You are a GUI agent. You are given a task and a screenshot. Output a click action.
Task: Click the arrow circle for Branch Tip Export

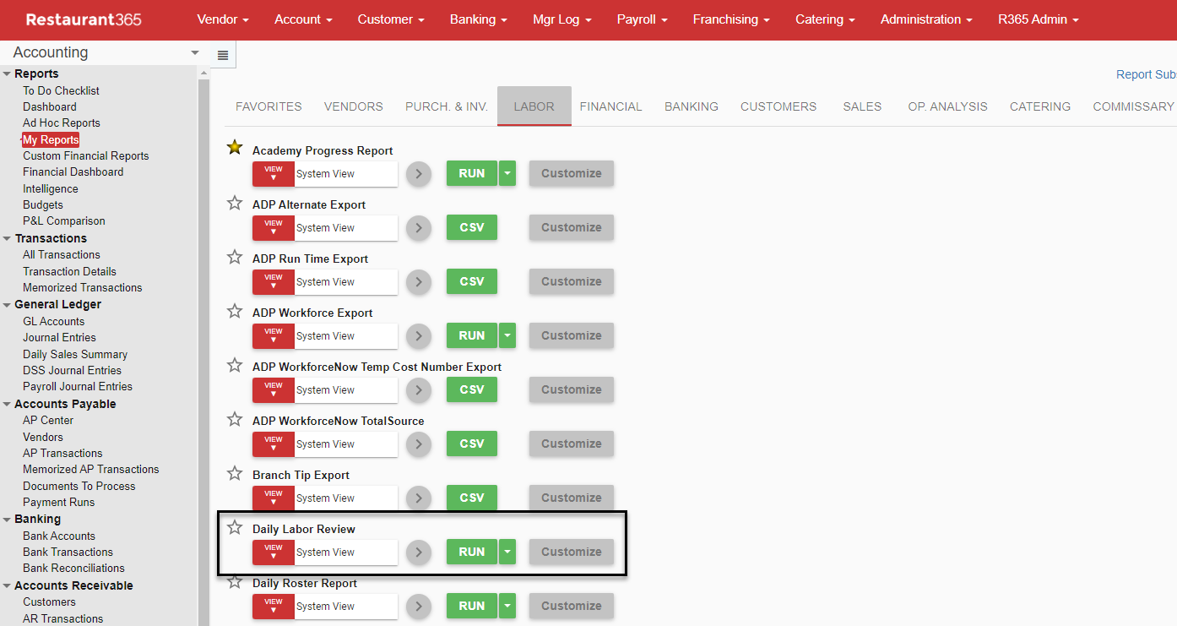coord(419,498)
